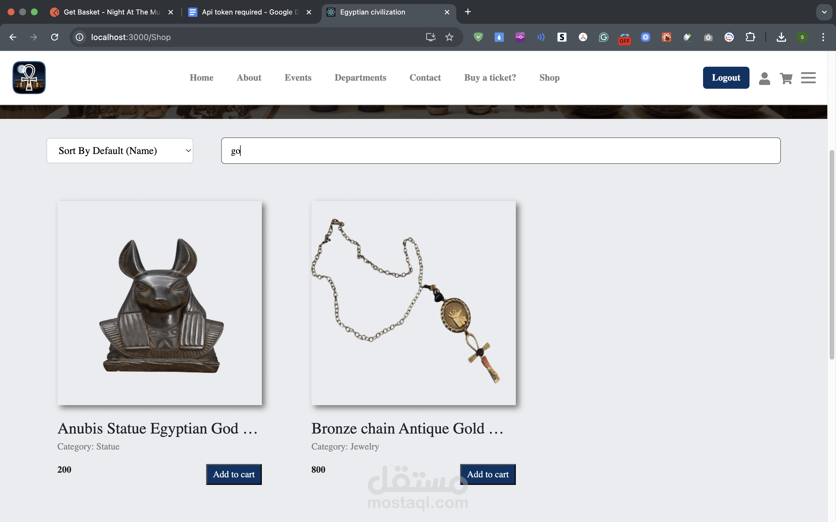Image resolution: width=836 pixels, height=522 pixels.
Task: Expand the tab search chevron
Action: pyautogui.click(x=824, y=12)
